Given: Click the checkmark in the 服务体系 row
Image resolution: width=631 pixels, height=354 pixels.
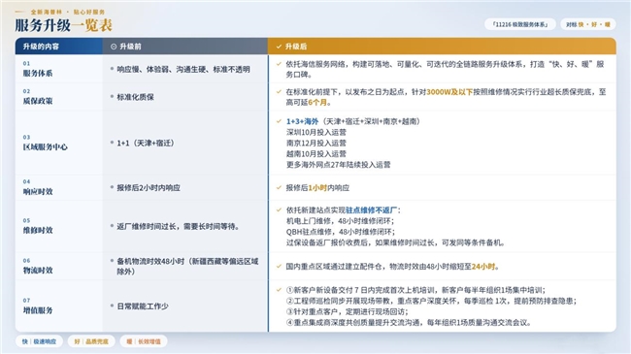Looking at the screenshot, I should [x=279, y=64].
